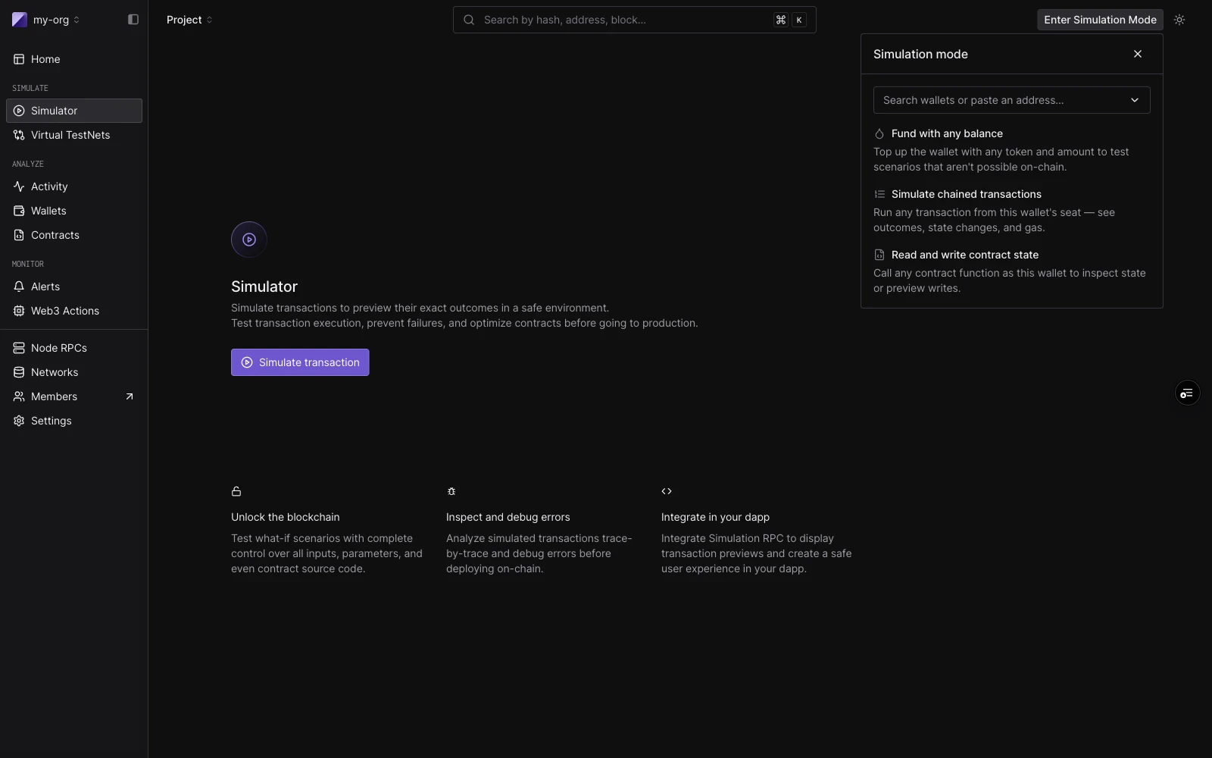The height and width of the screenshot is (758, 1212).
Task: Click the chained transactions list icon
Action: [879, 194]
